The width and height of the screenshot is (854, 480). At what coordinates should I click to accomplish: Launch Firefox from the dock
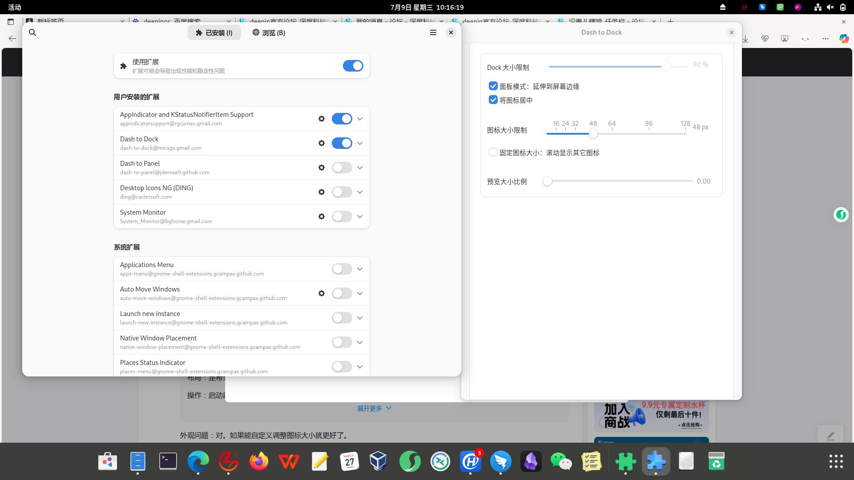[x=259, y=461]
